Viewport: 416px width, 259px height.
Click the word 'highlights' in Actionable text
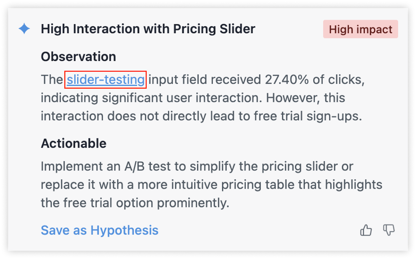click(x=354, y=185)
